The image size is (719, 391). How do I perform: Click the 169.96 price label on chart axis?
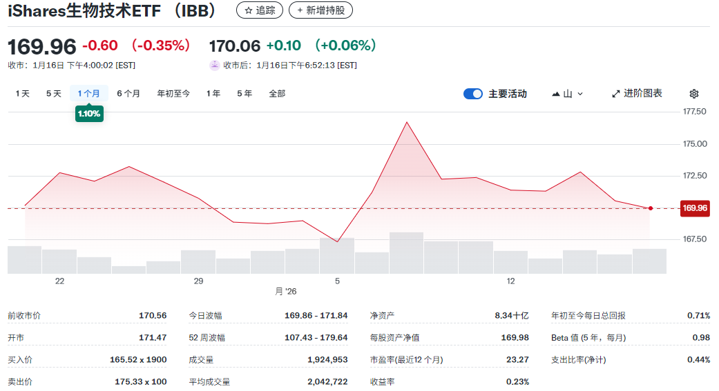695,208
